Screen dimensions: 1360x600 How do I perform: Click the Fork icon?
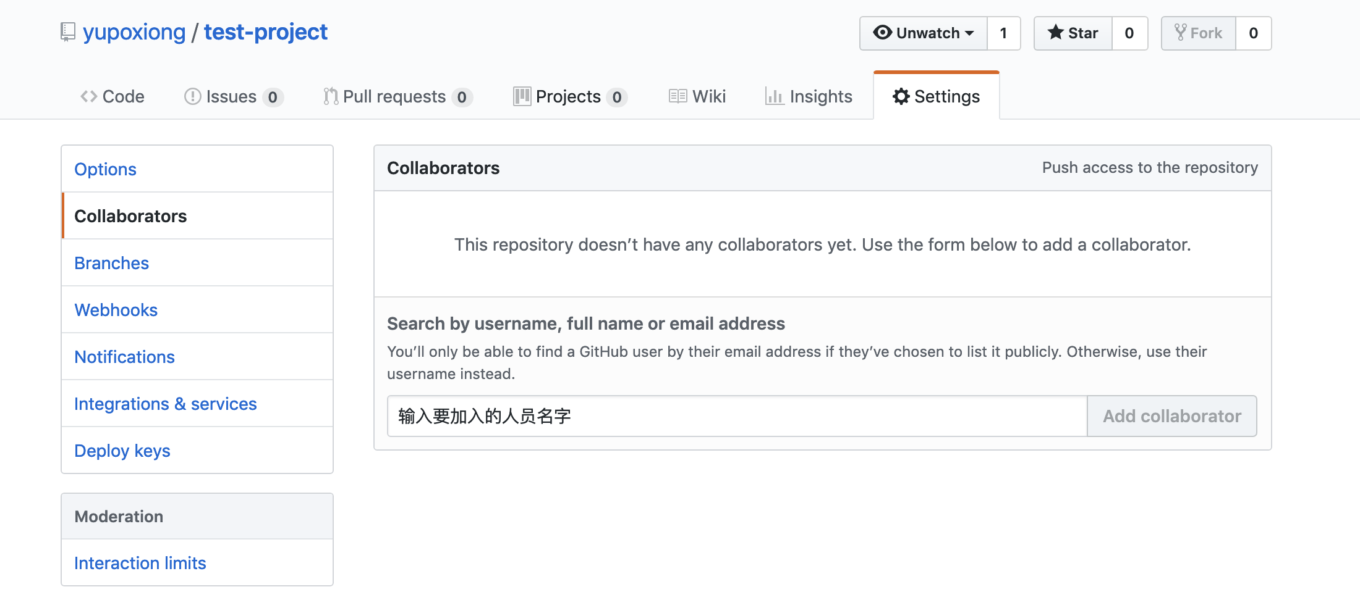click(x=1180, y=32)
